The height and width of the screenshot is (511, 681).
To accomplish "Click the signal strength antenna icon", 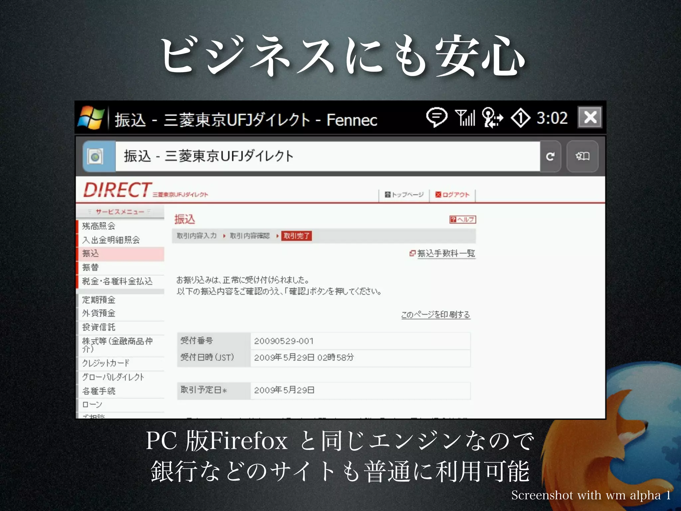I will [465, 118].
